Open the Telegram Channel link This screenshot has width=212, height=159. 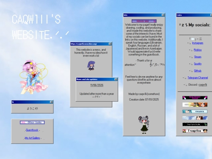[197, 78]
